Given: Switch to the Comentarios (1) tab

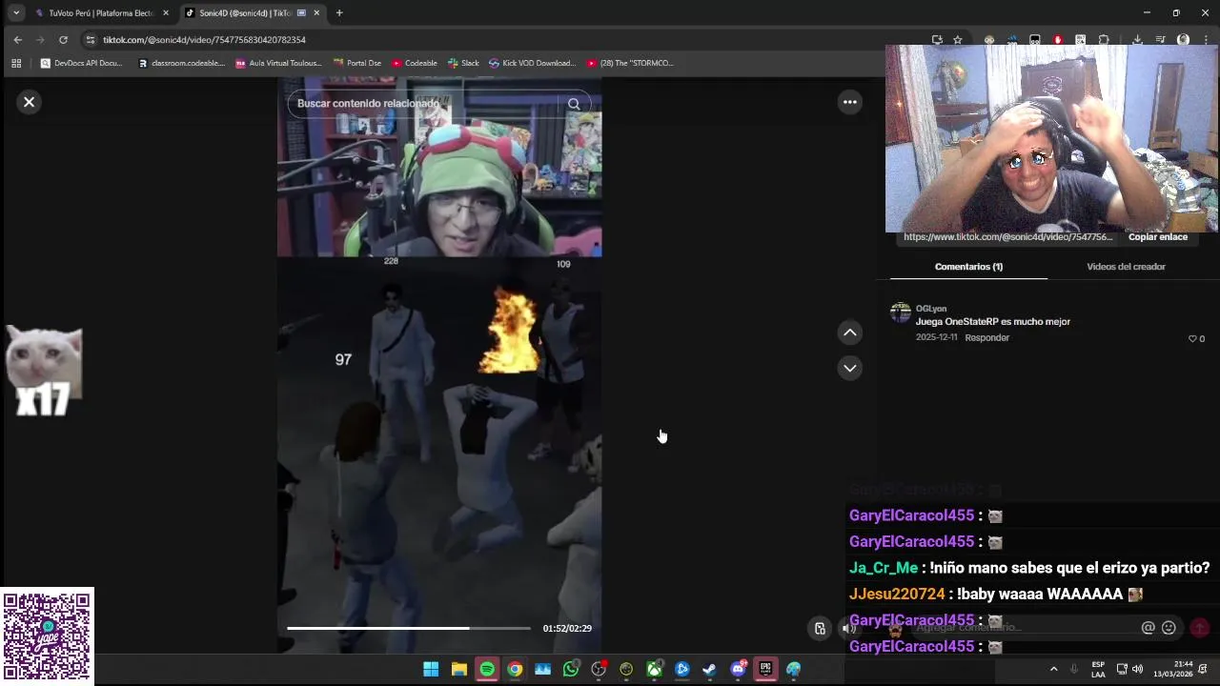Looking at the screenshot, I should click(968, 267).
